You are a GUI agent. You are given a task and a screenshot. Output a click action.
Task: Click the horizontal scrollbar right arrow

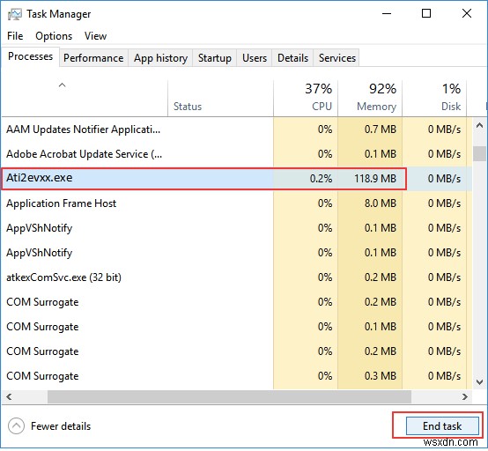(x=465, y=397)
